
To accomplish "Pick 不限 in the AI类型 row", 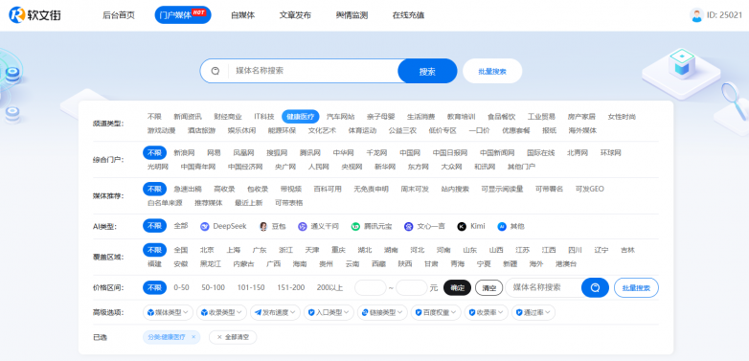I will click(x=154, y=226).
